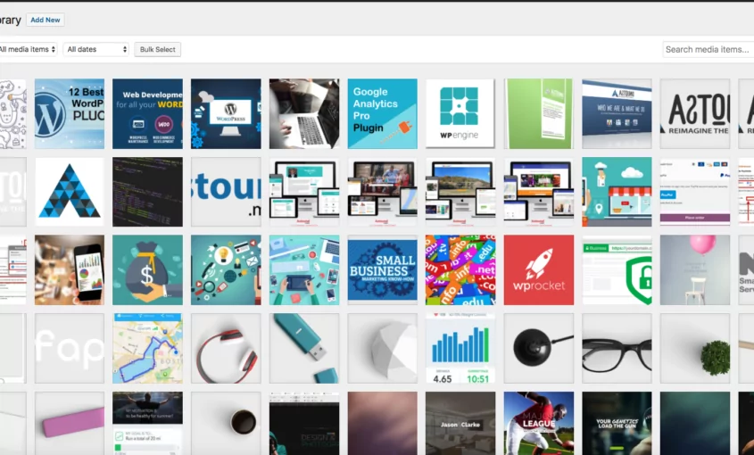Screen dimensions: 754x455
Task: Open the wprocket red logo thumbnail
Action: (539, 269)
